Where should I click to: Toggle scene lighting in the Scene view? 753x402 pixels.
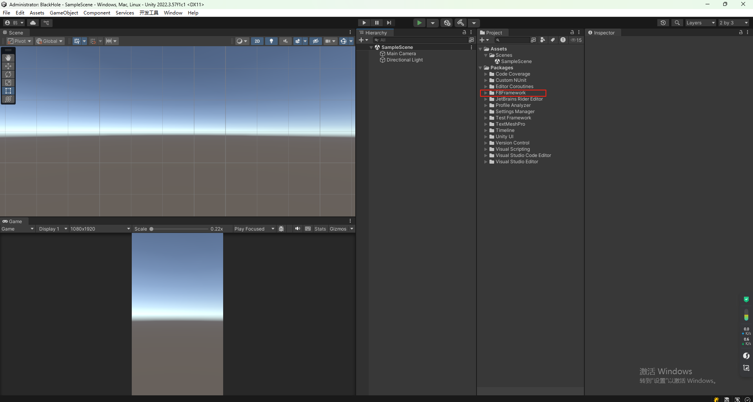pos(271,41)
